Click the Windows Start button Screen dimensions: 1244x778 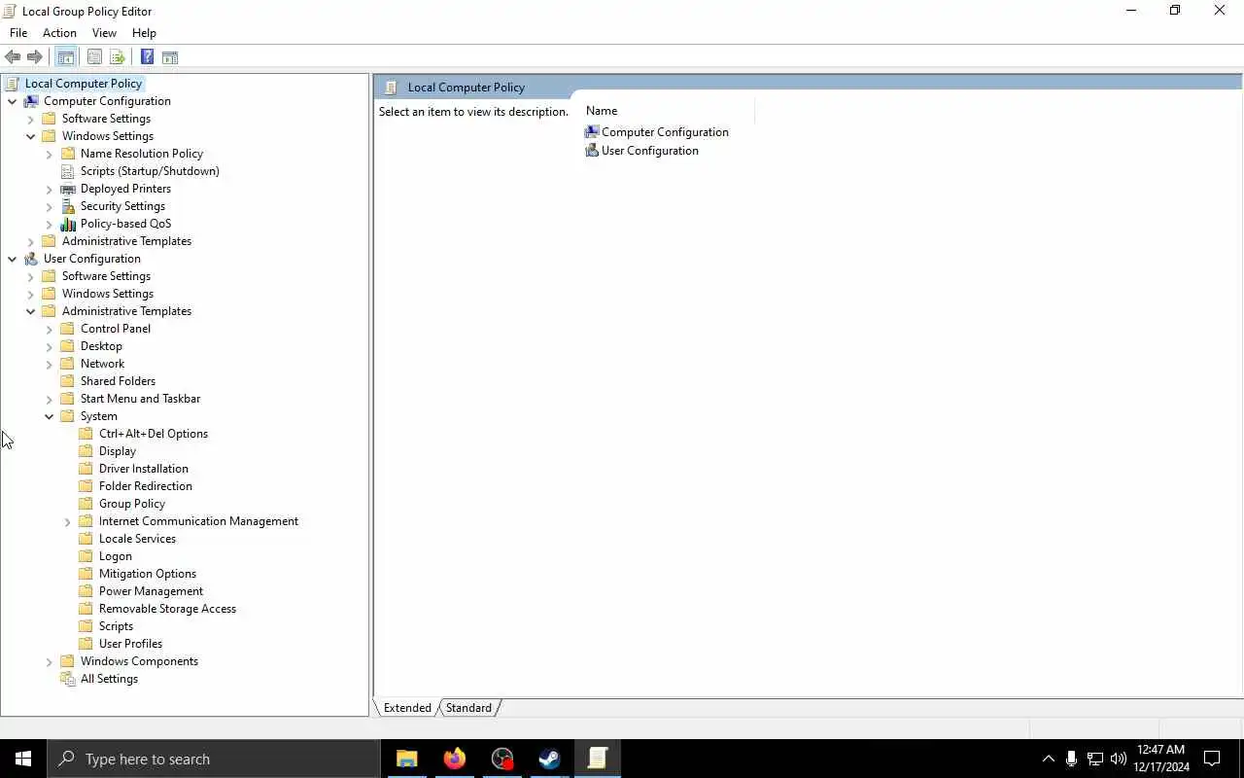pyautogui.click(x=23, y=759)
